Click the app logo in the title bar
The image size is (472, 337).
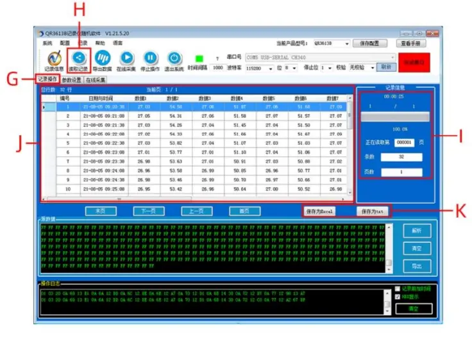pos(41,33)
